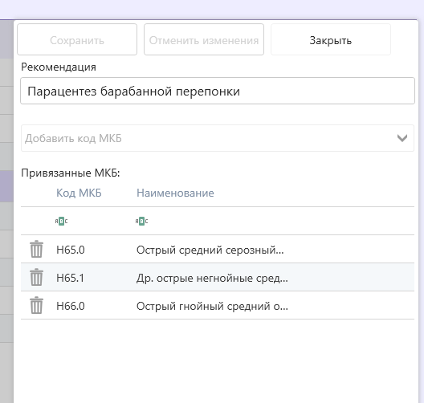The image size is (424, 403).
Task: Select the H65.0 code cell
Action: pyautogui.click(x=71, y=250)
